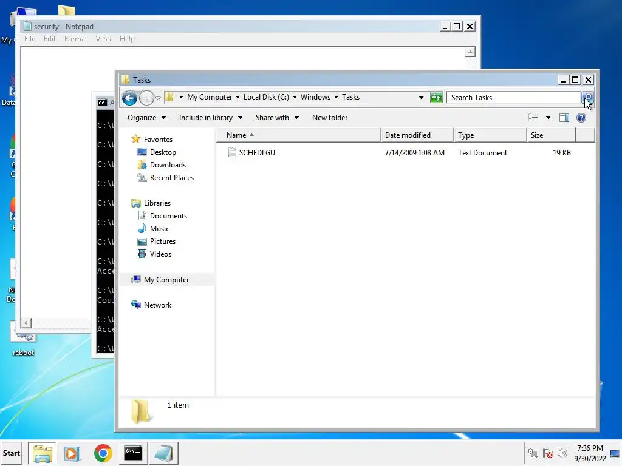Open the Start button
The height and width of the screenshot is (466, 622).
(12, 453)
